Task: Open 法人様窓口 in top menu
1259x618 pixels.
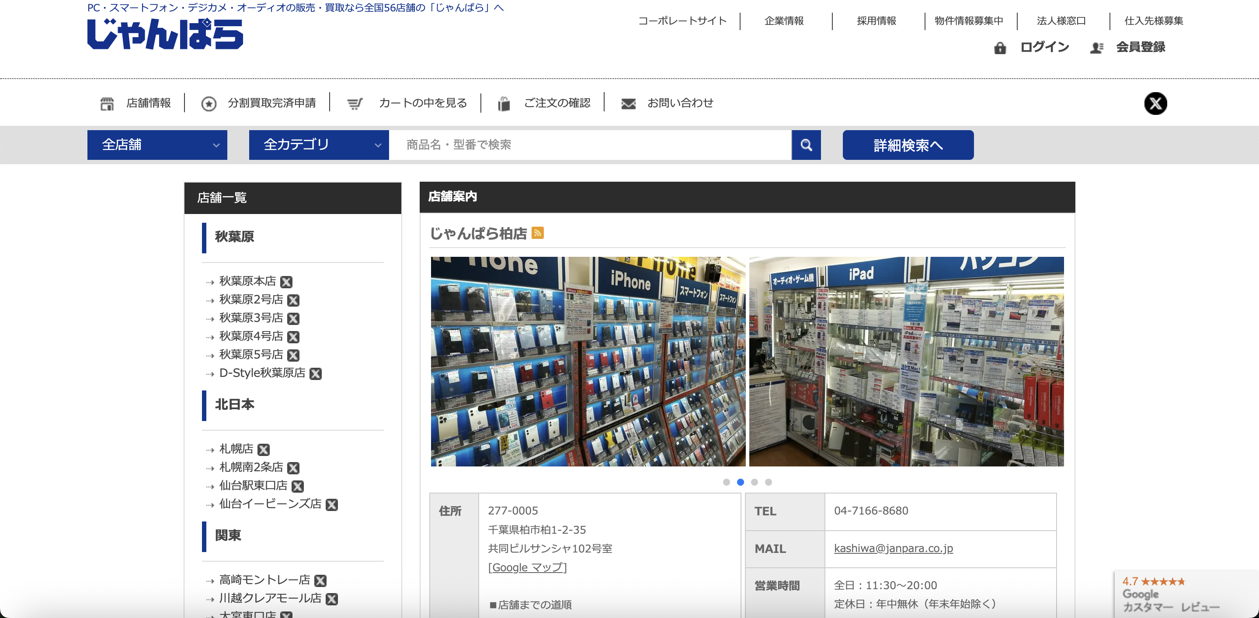Action: point(1061,21)
